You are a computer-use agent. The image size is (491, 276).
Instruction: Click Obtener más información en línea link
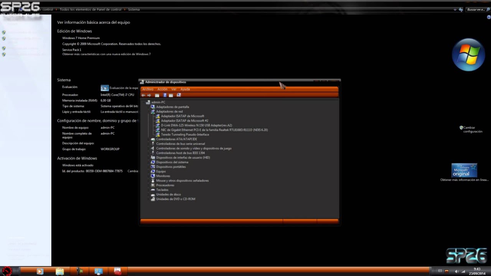coord(464,180)
